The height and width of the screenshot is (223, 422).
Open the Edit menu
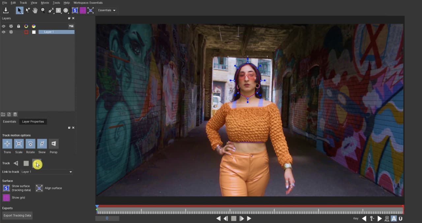click(13, 3)
